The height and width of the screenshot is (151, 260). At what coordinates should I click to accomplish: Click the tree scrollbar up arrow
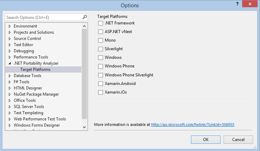[x=84, y=26]
